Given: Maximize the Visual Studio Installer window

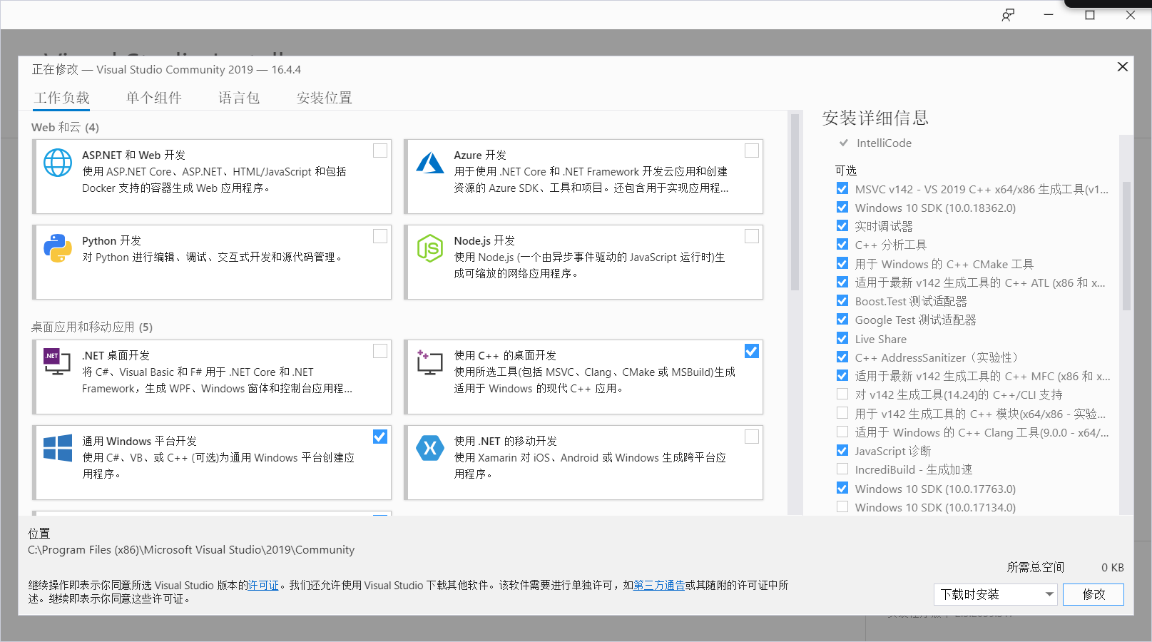Looking at the screenshot, I should (1090, 15).
